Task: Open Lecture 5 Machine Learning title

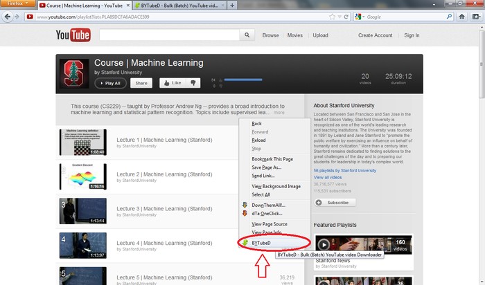Action: pos(164,277)
